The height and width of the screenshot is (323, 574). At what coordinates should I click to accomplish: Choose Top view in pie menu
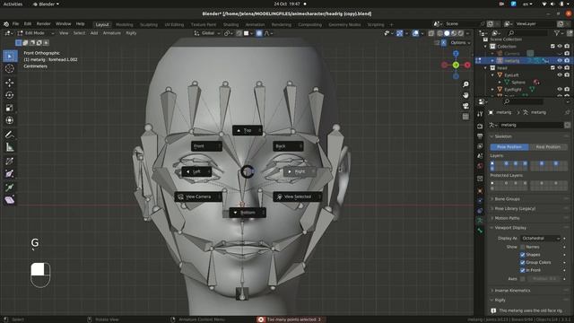(248, 130)
